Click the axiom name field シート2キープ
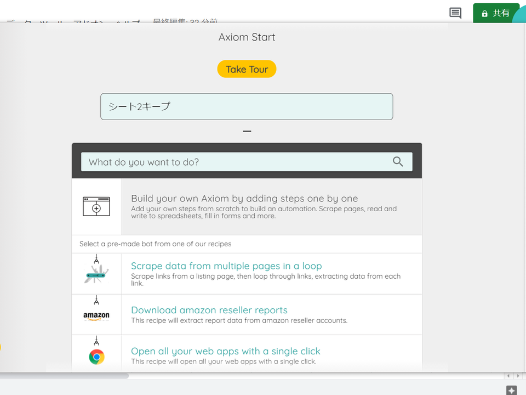526x395 pixels. (x=247, y=106)
